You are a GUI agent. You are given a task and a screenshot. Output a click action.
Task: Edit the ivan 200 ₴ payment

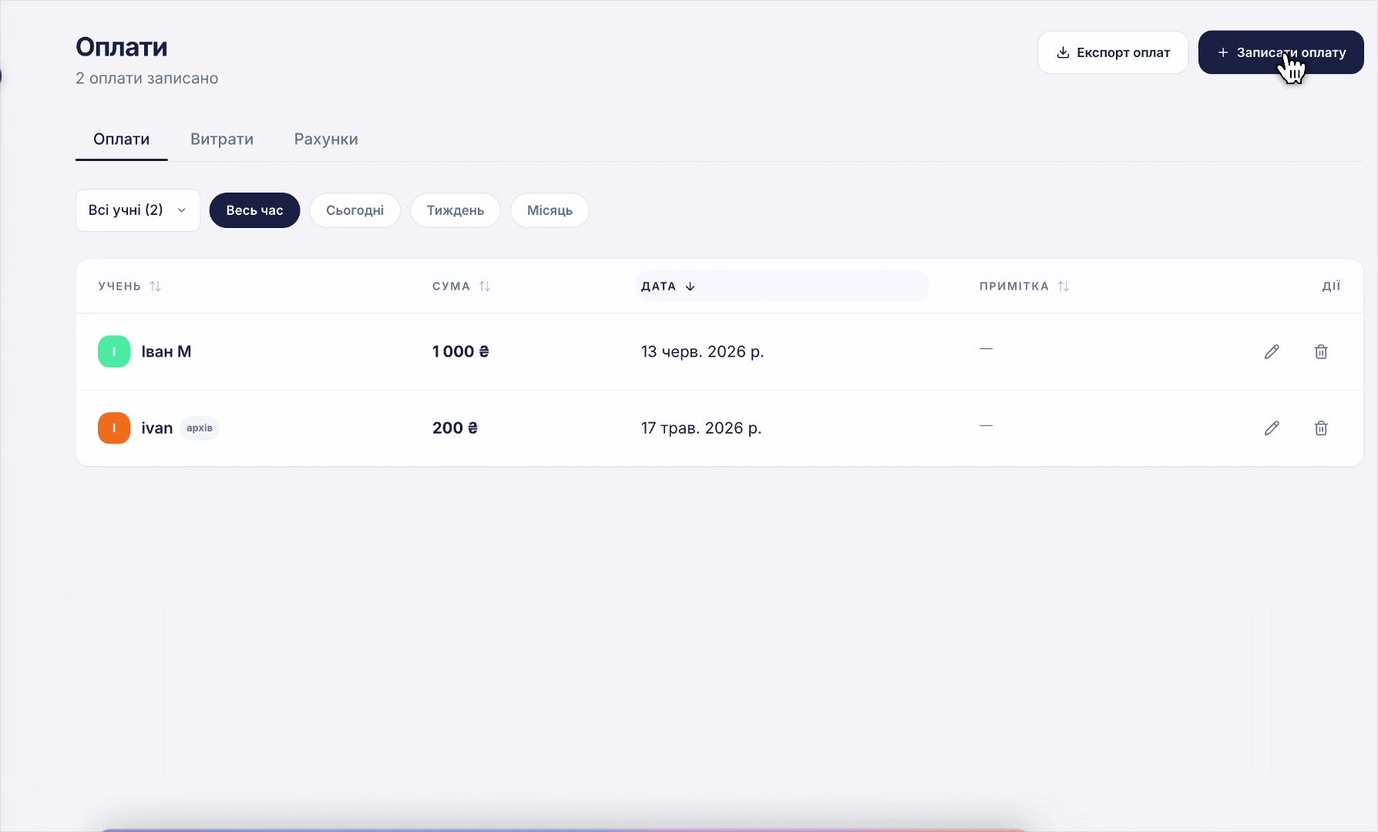click(1272, 428)
